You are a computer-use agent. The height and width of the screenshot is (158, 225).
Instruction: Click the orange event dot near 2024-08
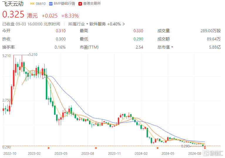(205, 148)
